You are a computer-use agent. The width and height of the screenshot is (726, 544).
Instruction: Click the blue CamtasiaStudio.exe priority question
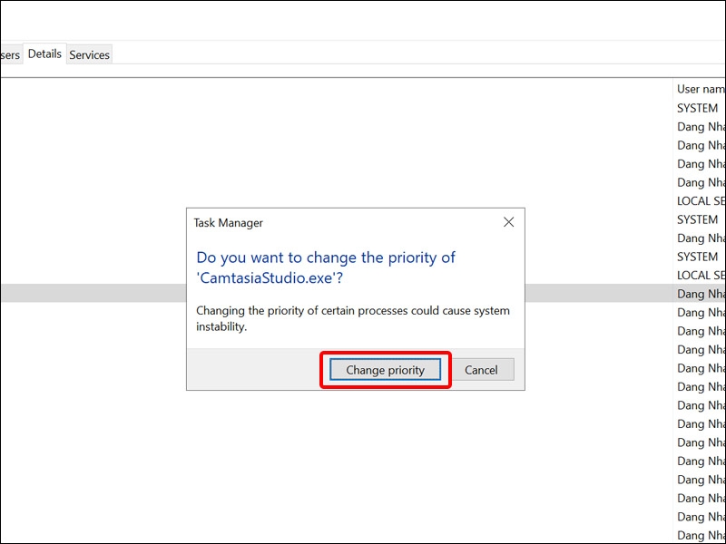coord(326,267)
